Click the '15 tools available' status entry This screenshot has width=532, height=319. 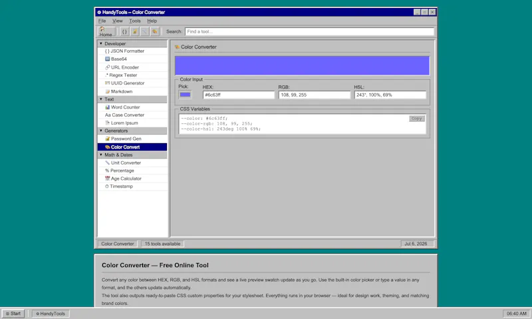(x=162, y=244)
